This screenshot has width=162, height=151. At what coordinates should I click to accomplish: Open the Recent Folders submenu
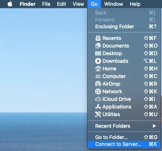[x=124, y=126]
